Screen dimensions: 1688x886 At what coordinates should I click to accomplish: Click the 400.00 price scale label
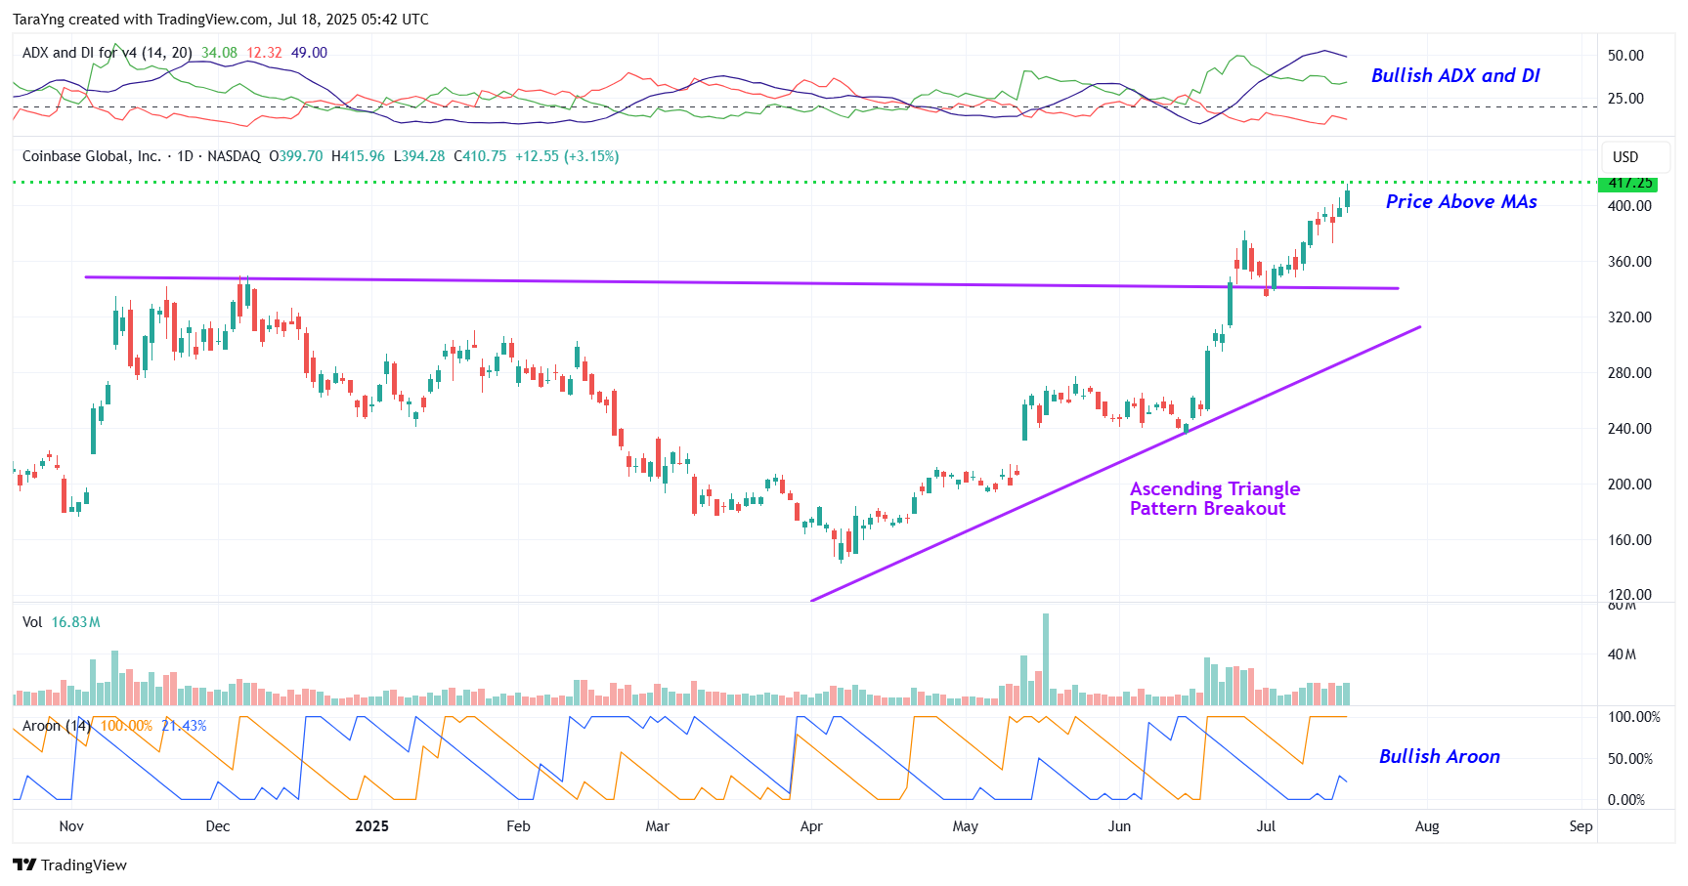pos(1629,206)
